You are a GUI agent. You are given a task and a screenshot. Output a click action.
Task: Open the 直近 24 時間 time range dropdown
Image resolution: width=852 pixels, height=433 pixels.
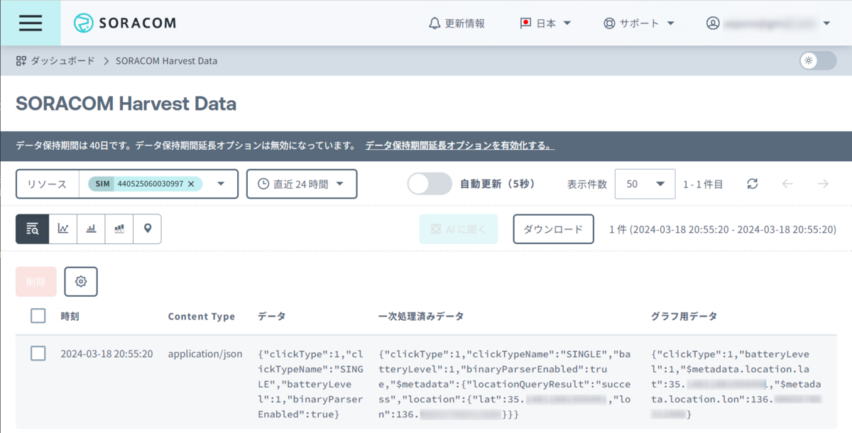point(302,184)
